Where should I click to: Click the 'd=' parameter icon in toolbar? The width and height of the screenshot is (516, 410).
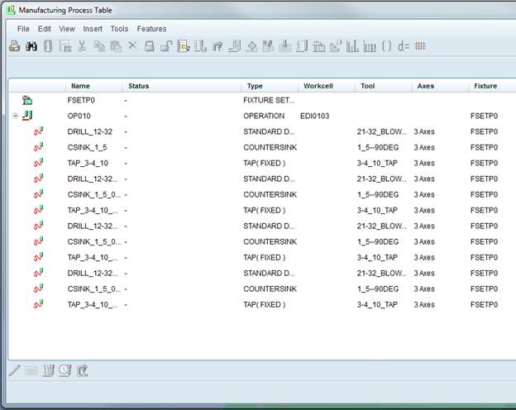[x=404, y=46]
